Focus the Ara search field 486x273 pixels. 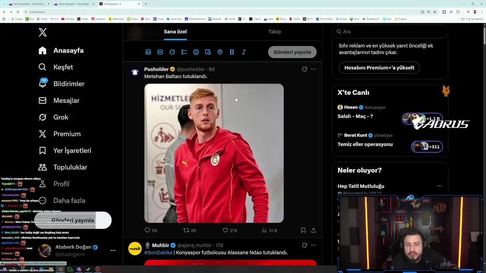390,31
